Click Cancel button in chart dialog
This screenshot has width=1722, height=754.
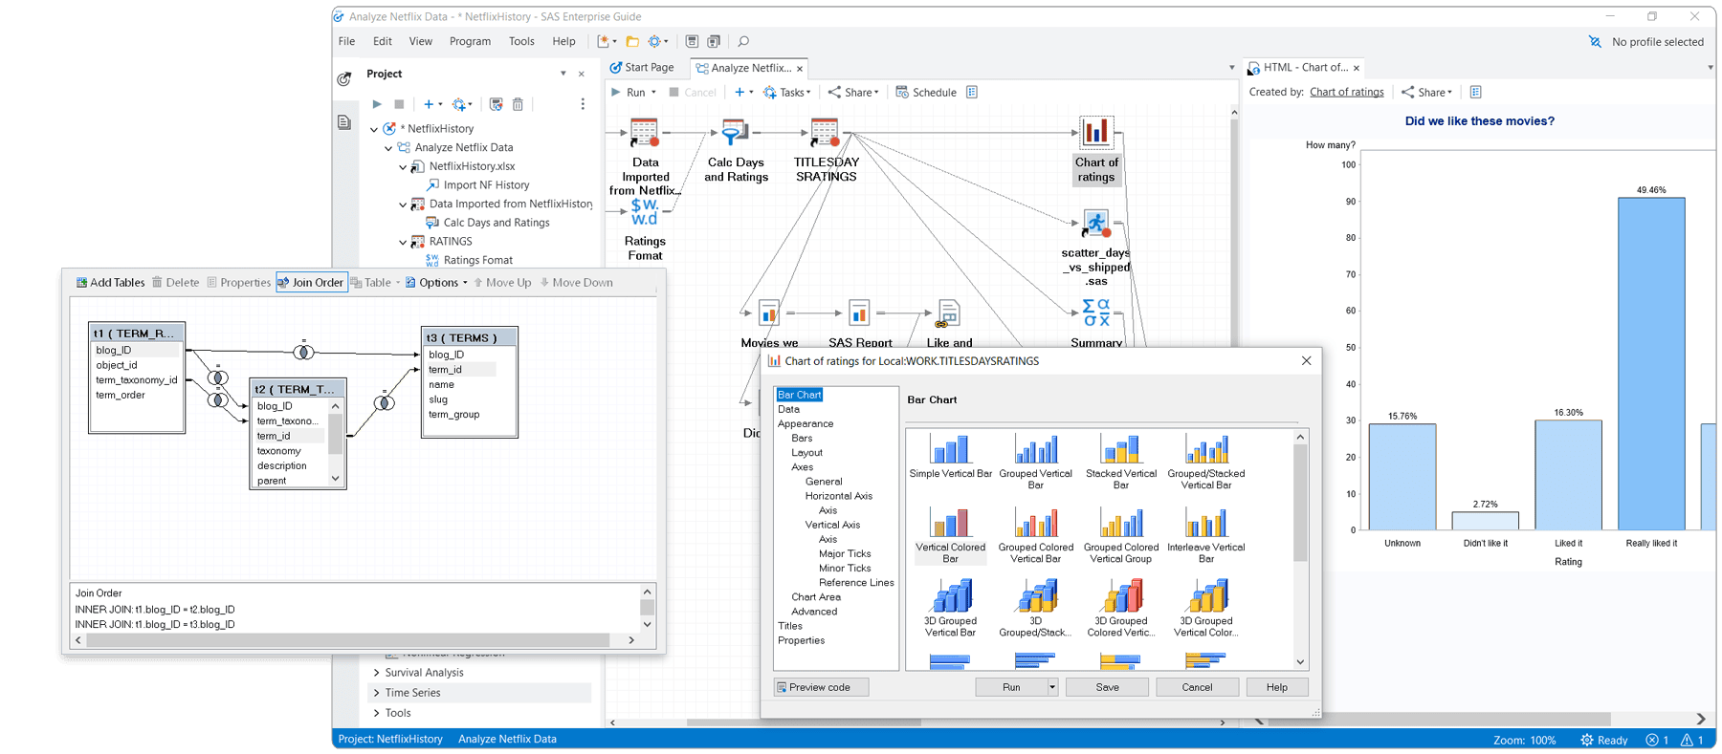click(x=1197, y=687)
